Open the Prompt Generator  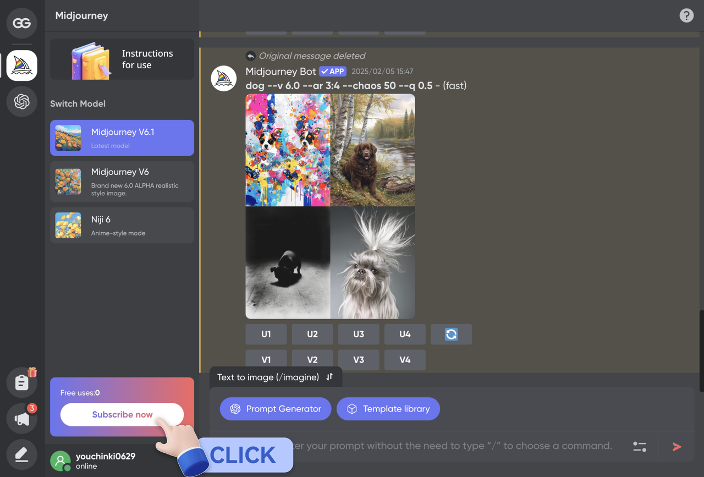coord(276,409)
